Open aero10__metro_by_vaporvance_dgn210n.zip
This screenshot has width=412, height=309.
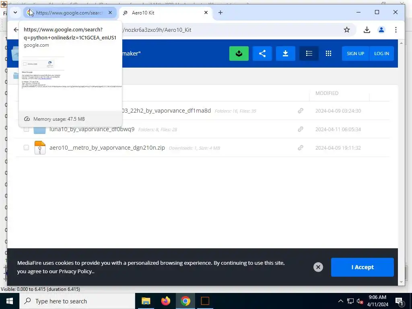(107, 148)
